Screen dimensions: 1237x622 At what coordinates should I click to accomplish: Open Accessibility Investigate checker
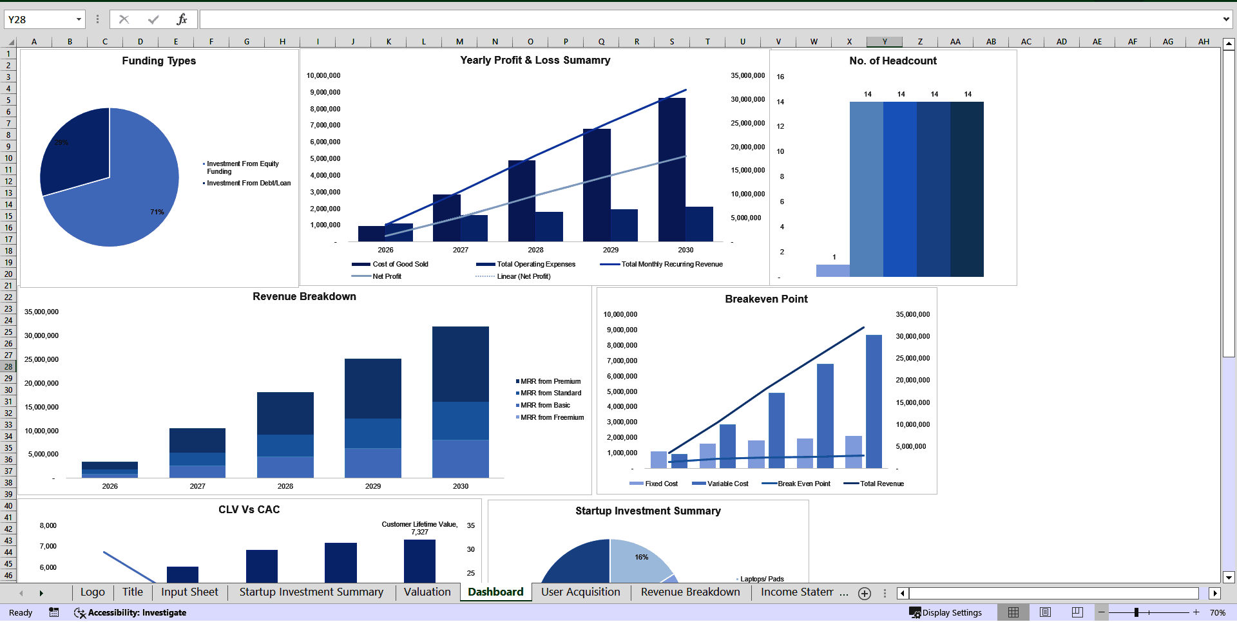click(x=130, y=612)
